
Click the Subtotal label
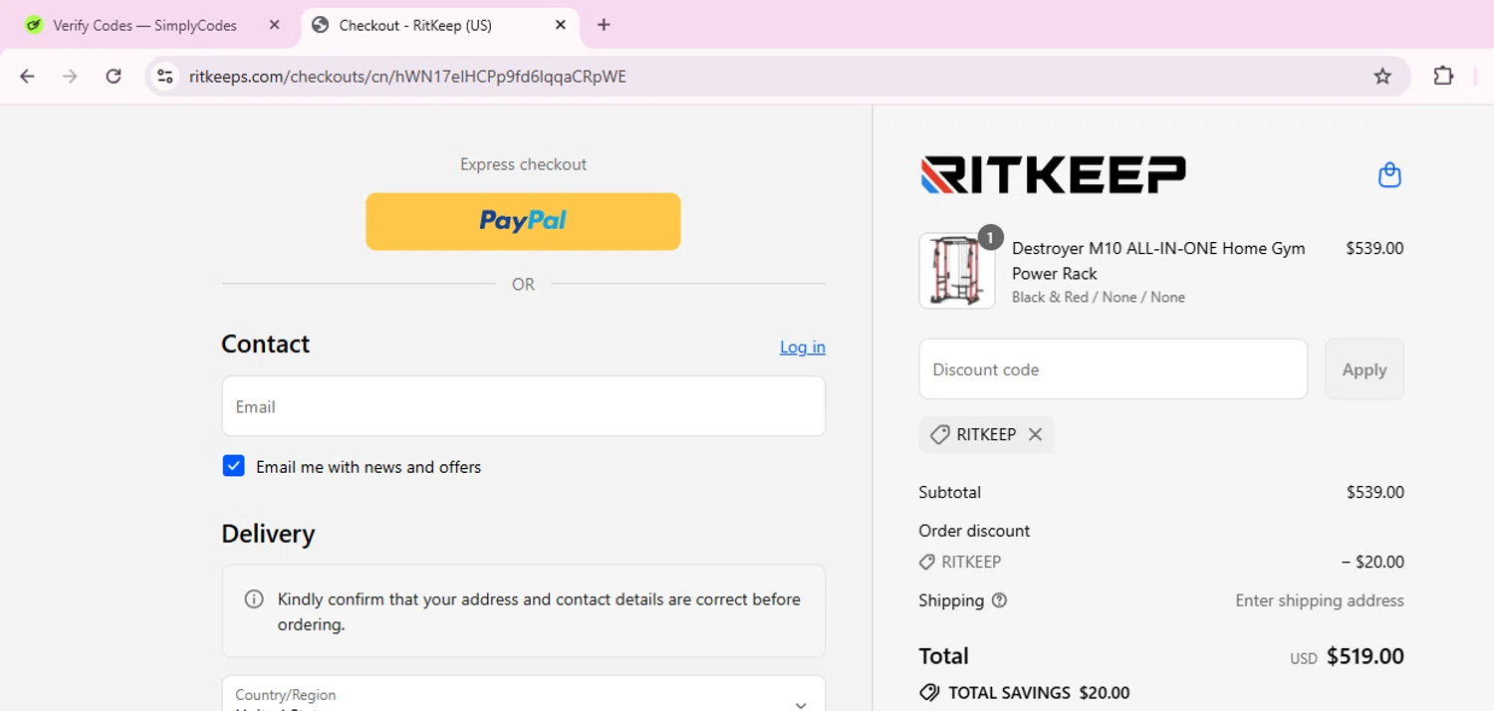(949, 492)
